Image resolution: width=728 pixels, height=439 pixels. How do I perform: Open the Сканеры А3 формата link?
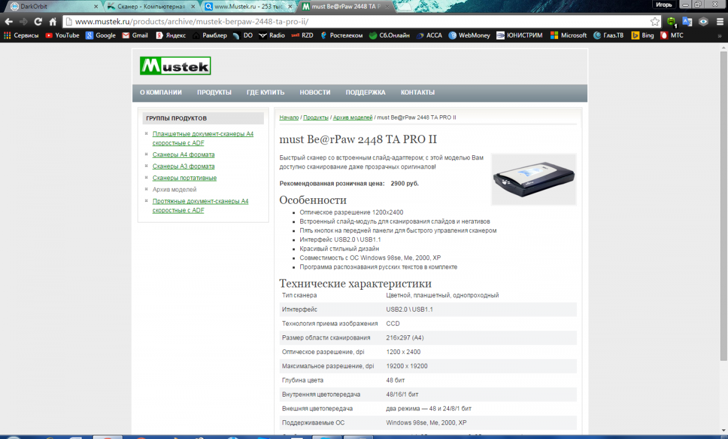pyautogui.click(x=183, y=166)
